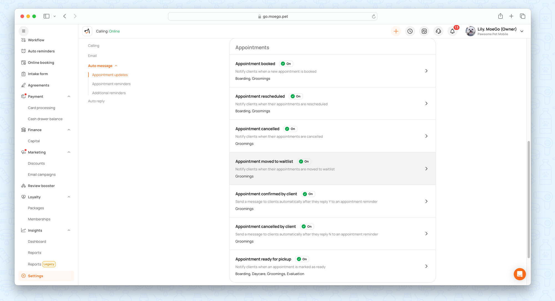The width and height of the screenshot is (555, 301).
Task: Open Lily MoeGo account dropdown arrow
Action: pyautogui.click(x=522, y=31)
